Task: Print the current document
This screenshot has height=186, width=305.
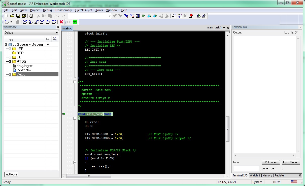Action: click(31, 16)
